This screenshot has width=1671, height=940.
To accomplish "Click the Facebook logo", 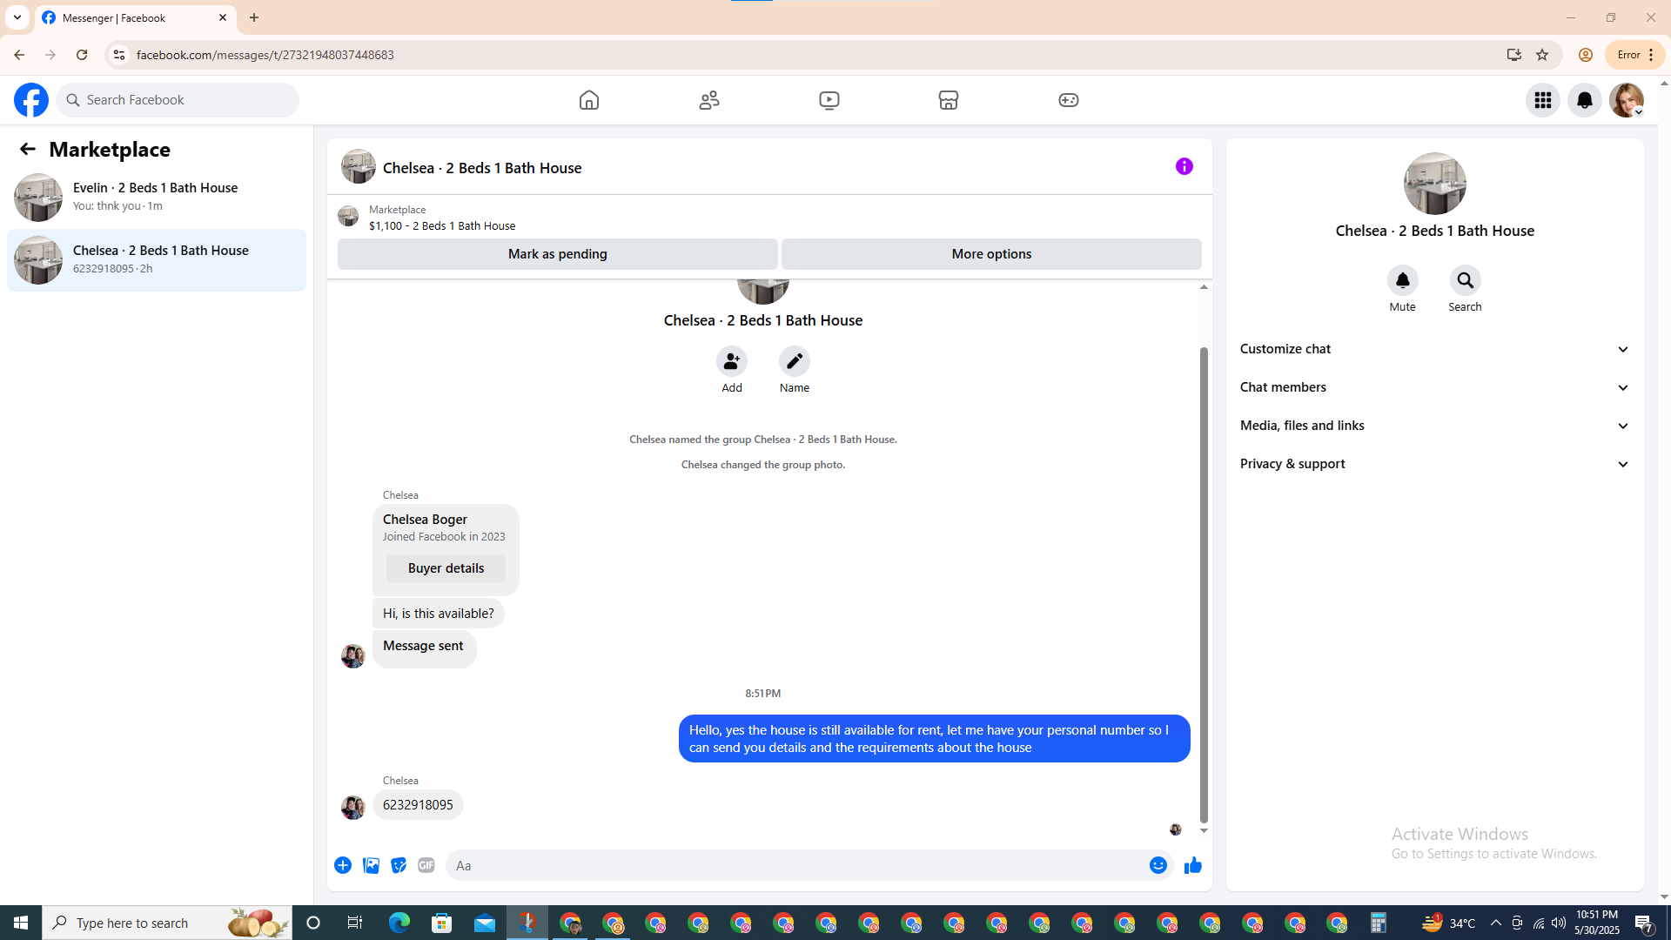I will coord(31,100).
